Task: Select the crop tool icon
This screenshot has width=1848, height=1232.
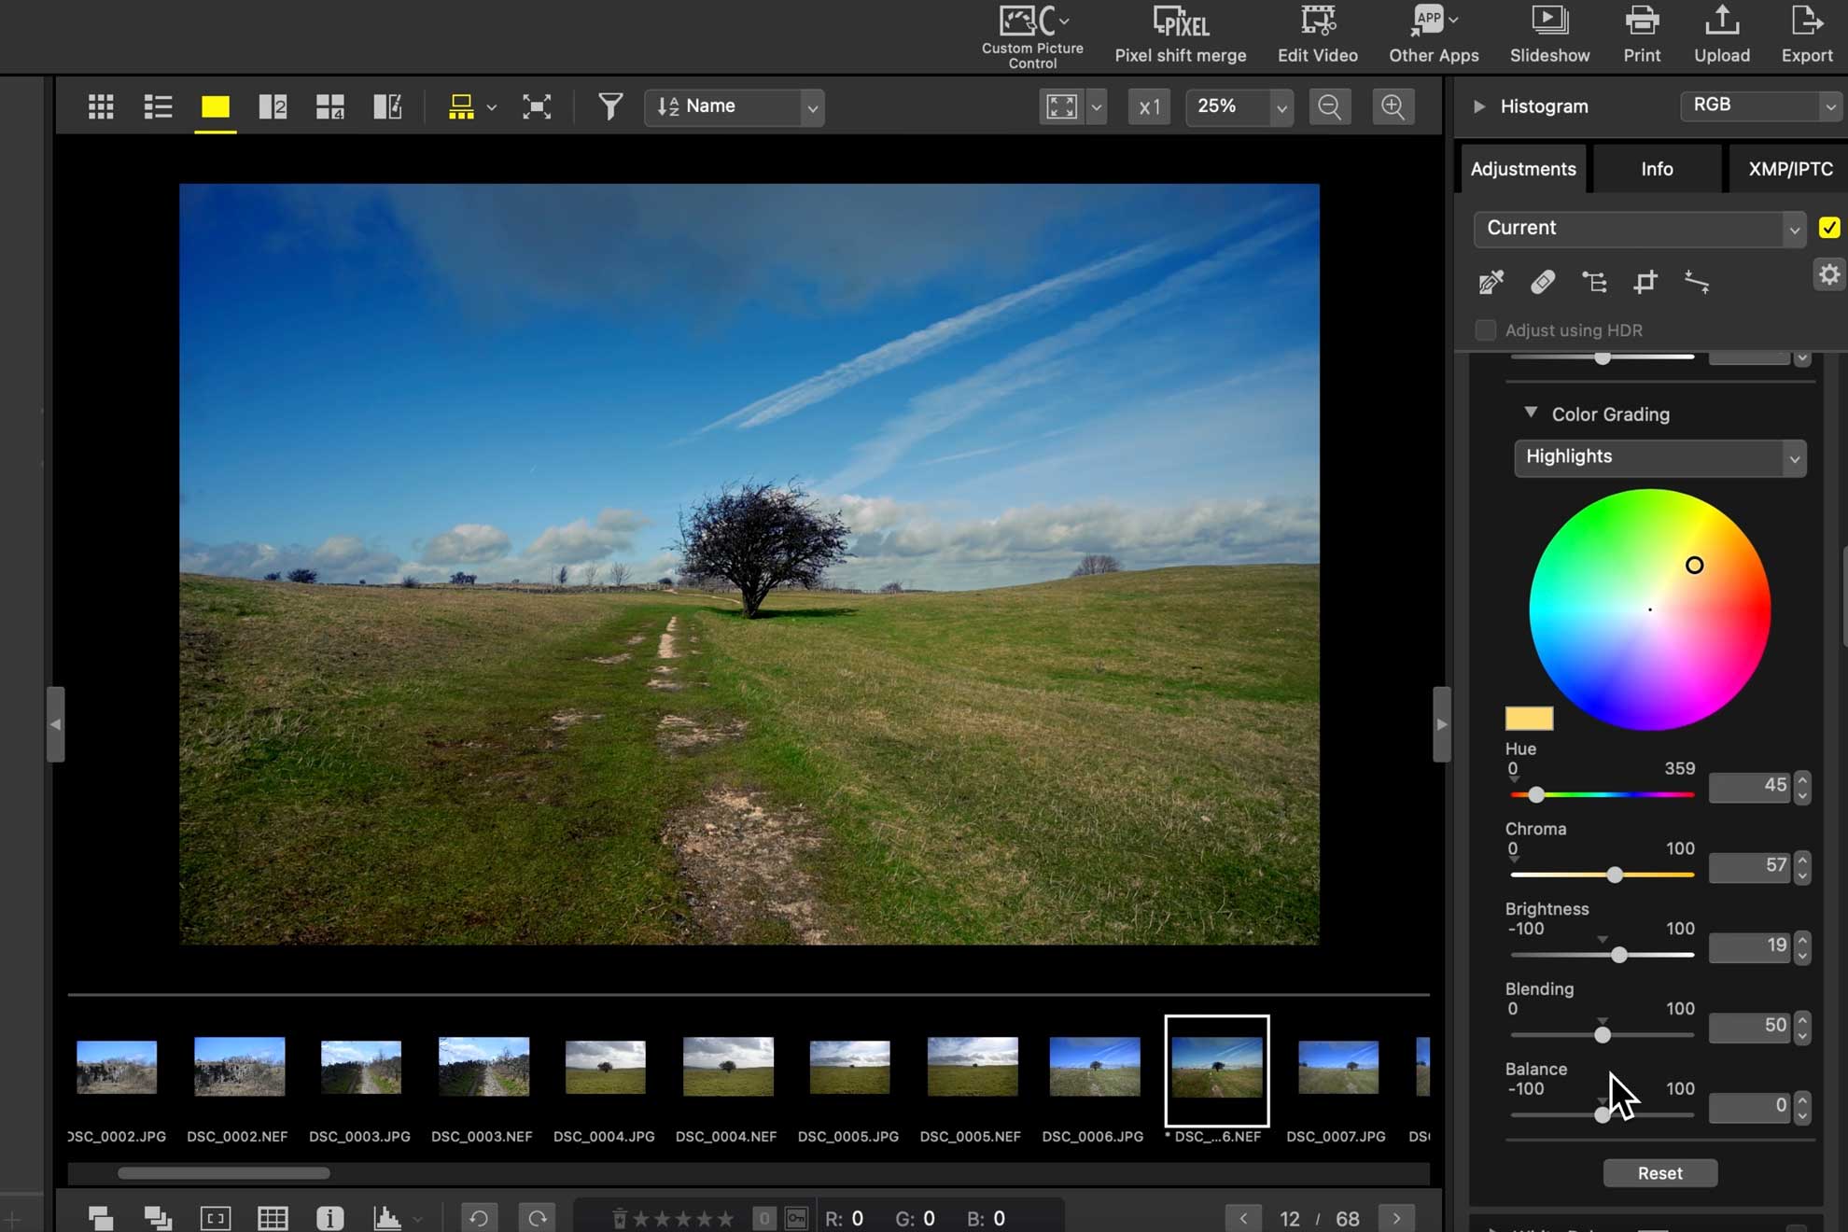Action: (x=1645, y=282)
